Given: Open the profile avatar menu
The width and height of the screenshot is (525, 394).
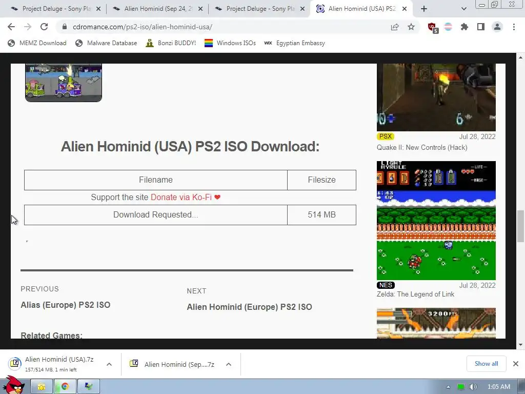Looking at the screenshot, I should click(497, 27).
